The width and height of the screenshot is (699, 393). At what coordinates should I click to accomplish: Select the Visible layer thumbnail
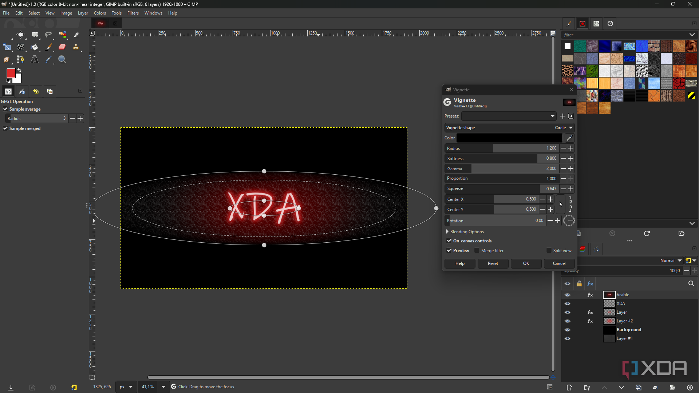(609, 295)
